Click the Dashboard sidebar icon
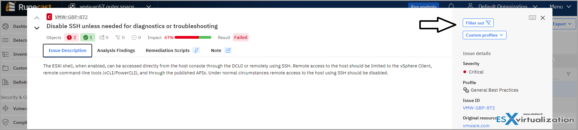Image resolution: width=578 pixels, height=130 pixels. pyautogui.click(x=5, y=26)
